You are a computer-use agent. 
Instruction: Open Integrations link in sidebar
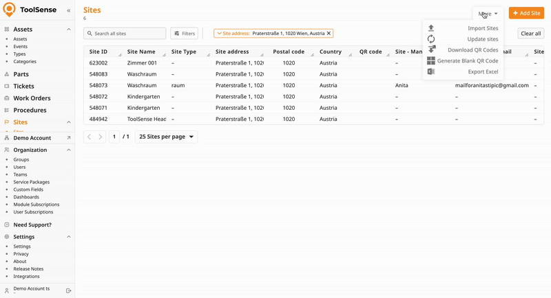(26, 276)
